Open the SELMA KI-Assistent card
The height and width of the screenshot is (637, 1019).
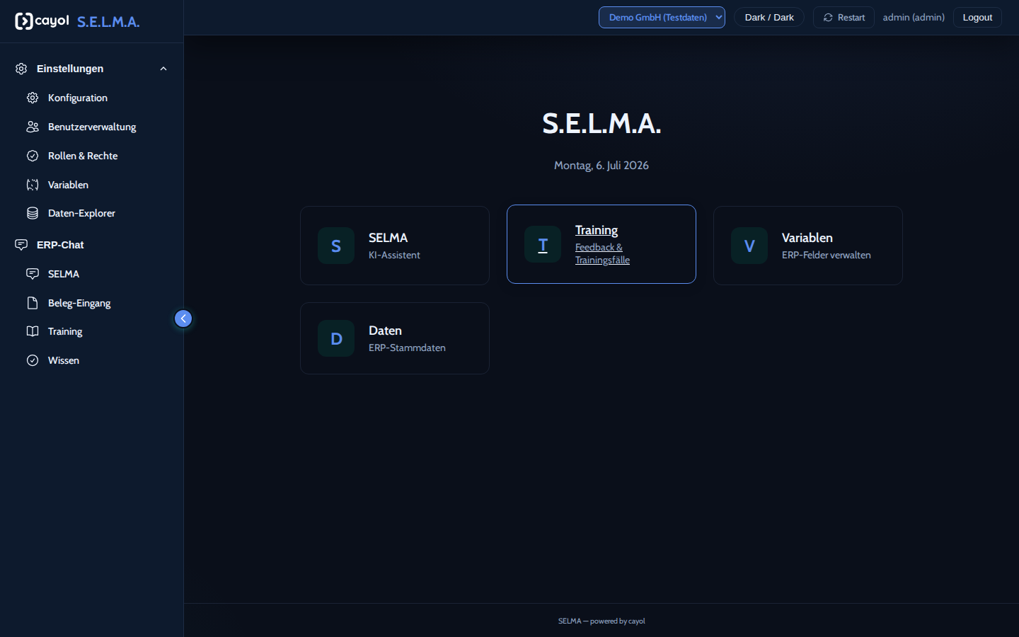point(395,246)
